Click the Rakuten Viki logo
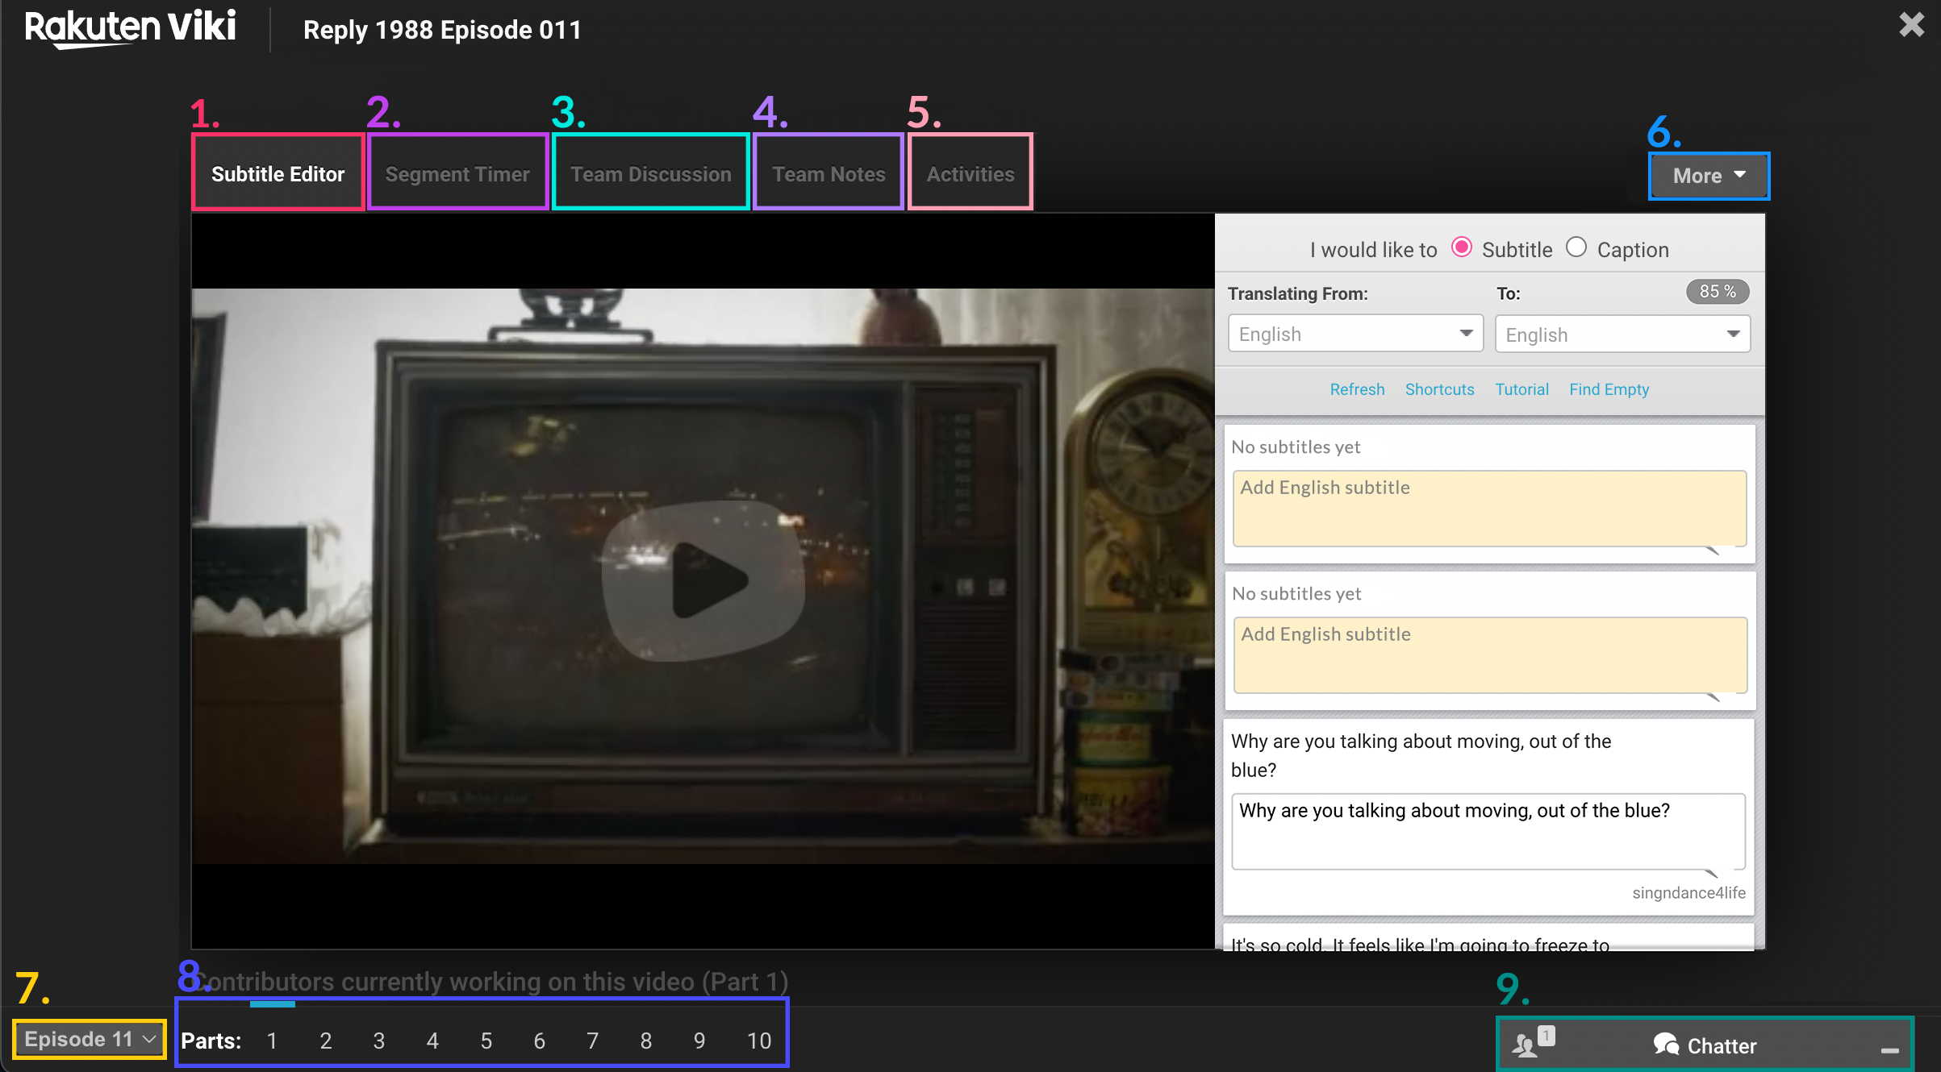This screenshot has width=1941, height=1072. coord(130,27)
